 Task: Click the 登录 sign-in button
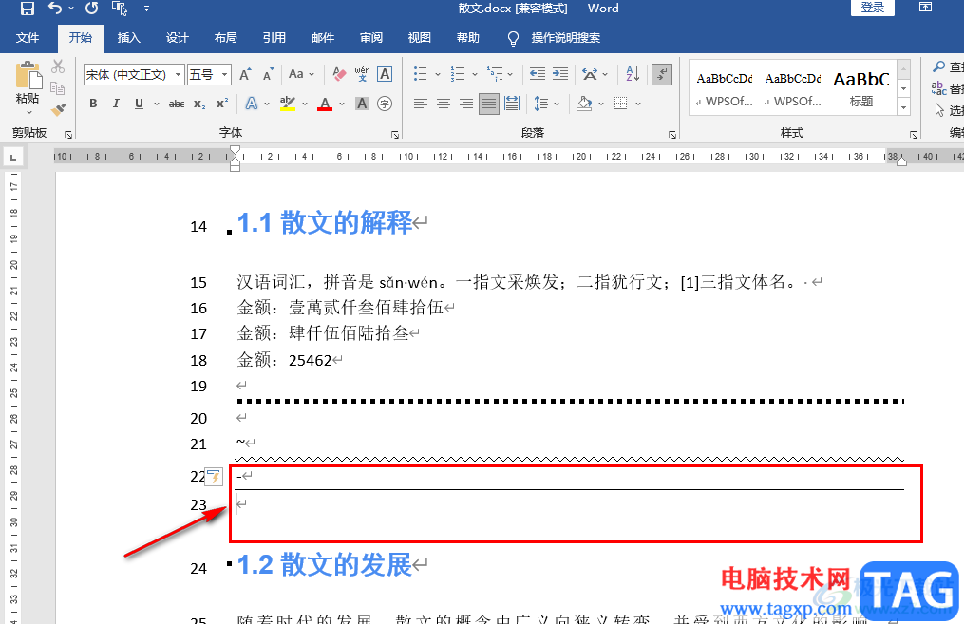(873, 8)
